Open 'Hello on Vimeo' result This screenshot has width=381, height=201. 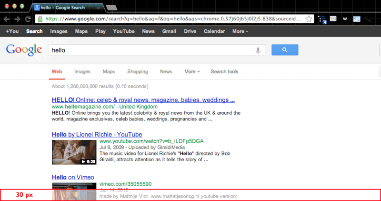tap(73, 177)
